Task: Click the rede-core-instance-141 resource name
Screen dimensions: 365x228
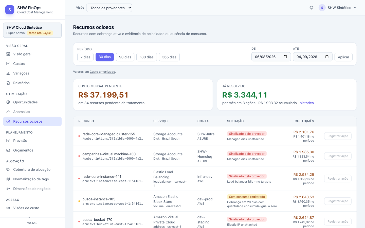Action: coord(102,177)
